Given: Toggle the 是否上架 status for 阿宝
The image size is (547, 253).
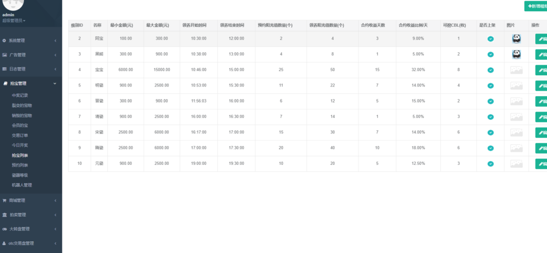Looking at the screenshot, I should point(490,39).
